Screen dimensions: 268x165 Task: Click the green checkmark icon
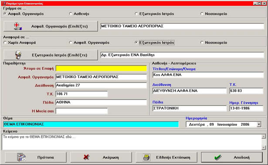click(218, 157)
